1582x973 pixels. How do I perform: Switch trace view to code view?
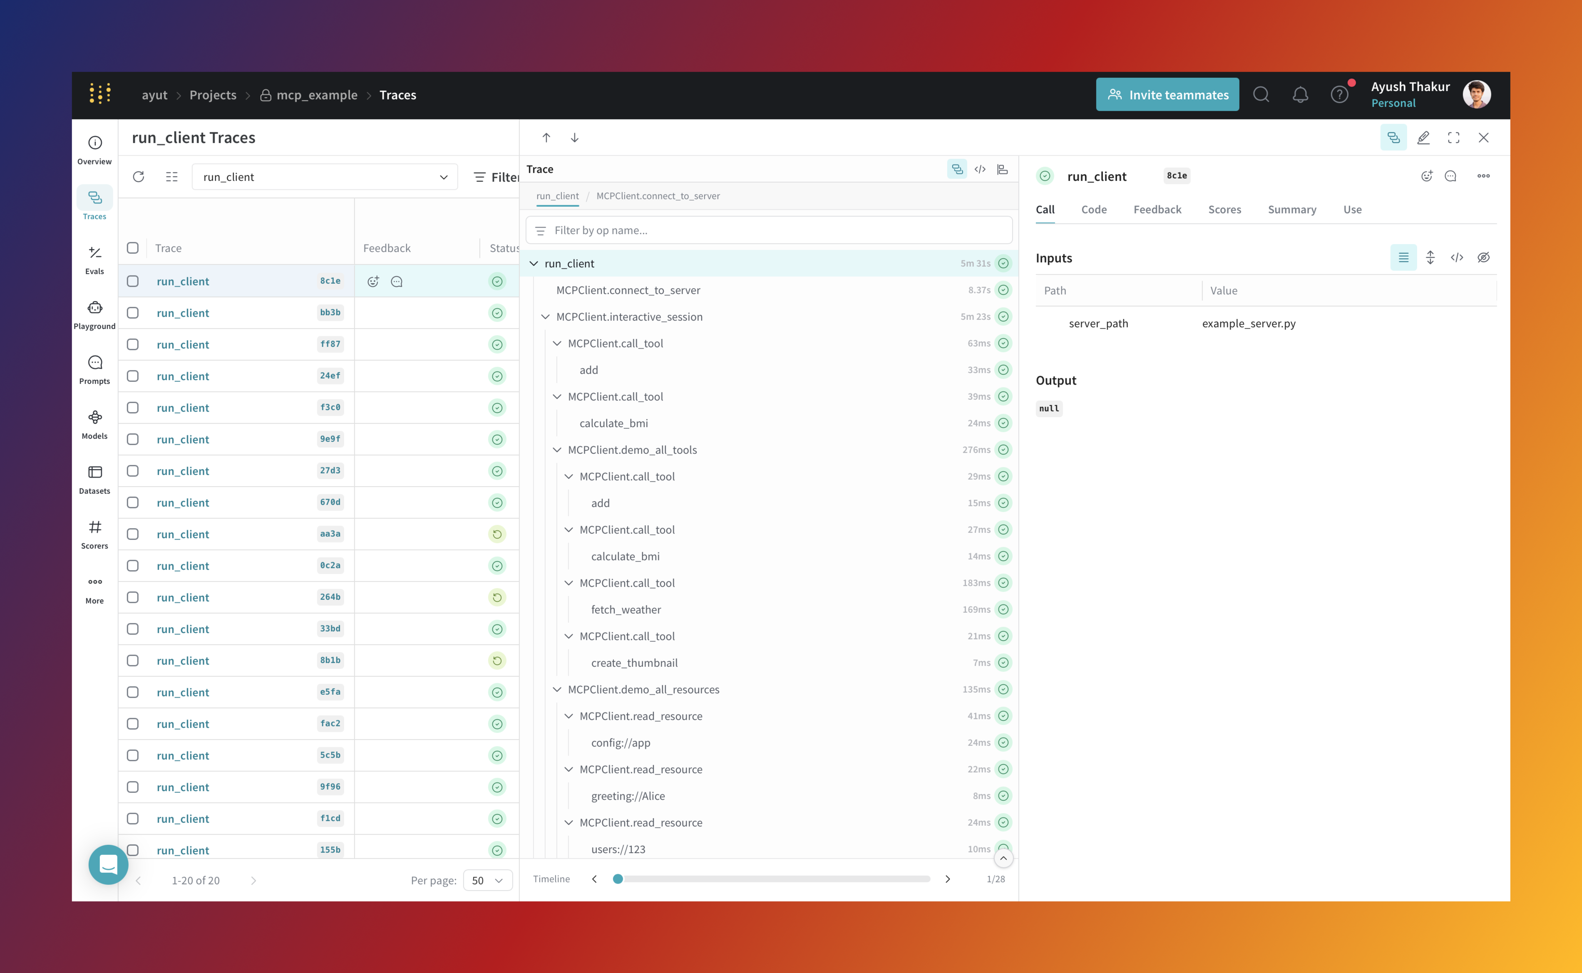coord(979,169)
